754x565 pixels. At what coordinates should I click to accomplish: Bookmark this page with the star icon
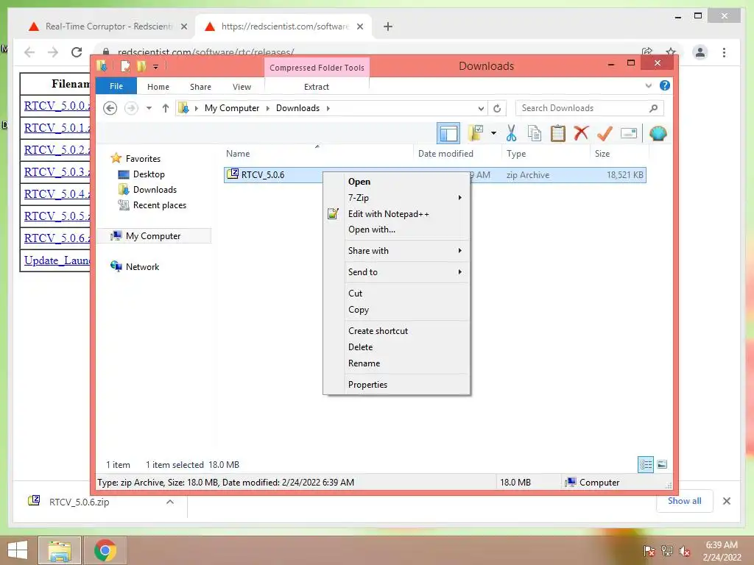click(x=671, y=51)
